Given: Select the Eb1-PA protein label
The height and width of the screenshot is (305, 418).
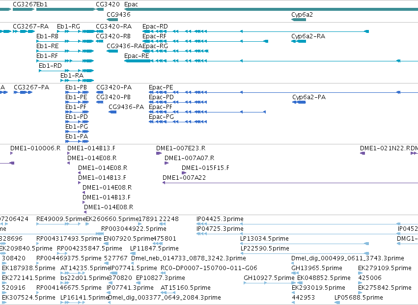Looking at the screenshot, I should coord(77,137).
